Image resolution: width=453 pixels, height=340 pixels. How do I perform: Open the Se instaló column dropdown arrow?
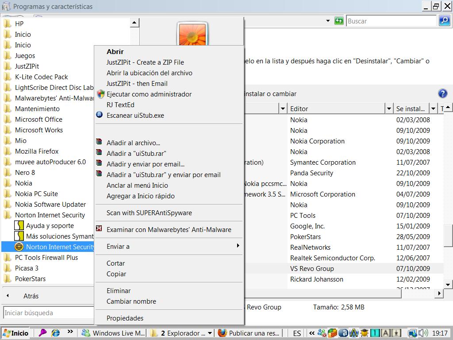[433, 108]
